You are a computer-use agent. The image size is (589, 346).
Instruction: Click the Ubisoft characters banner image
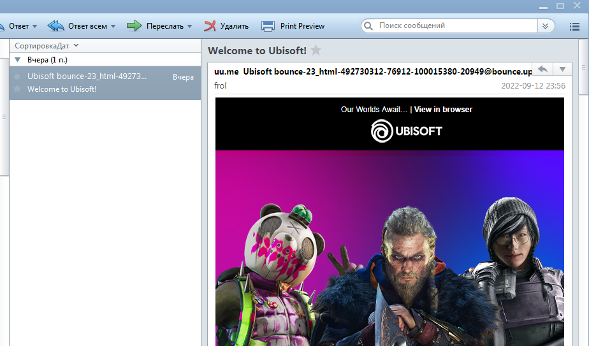pyautogui.click(x=389, y=248)
